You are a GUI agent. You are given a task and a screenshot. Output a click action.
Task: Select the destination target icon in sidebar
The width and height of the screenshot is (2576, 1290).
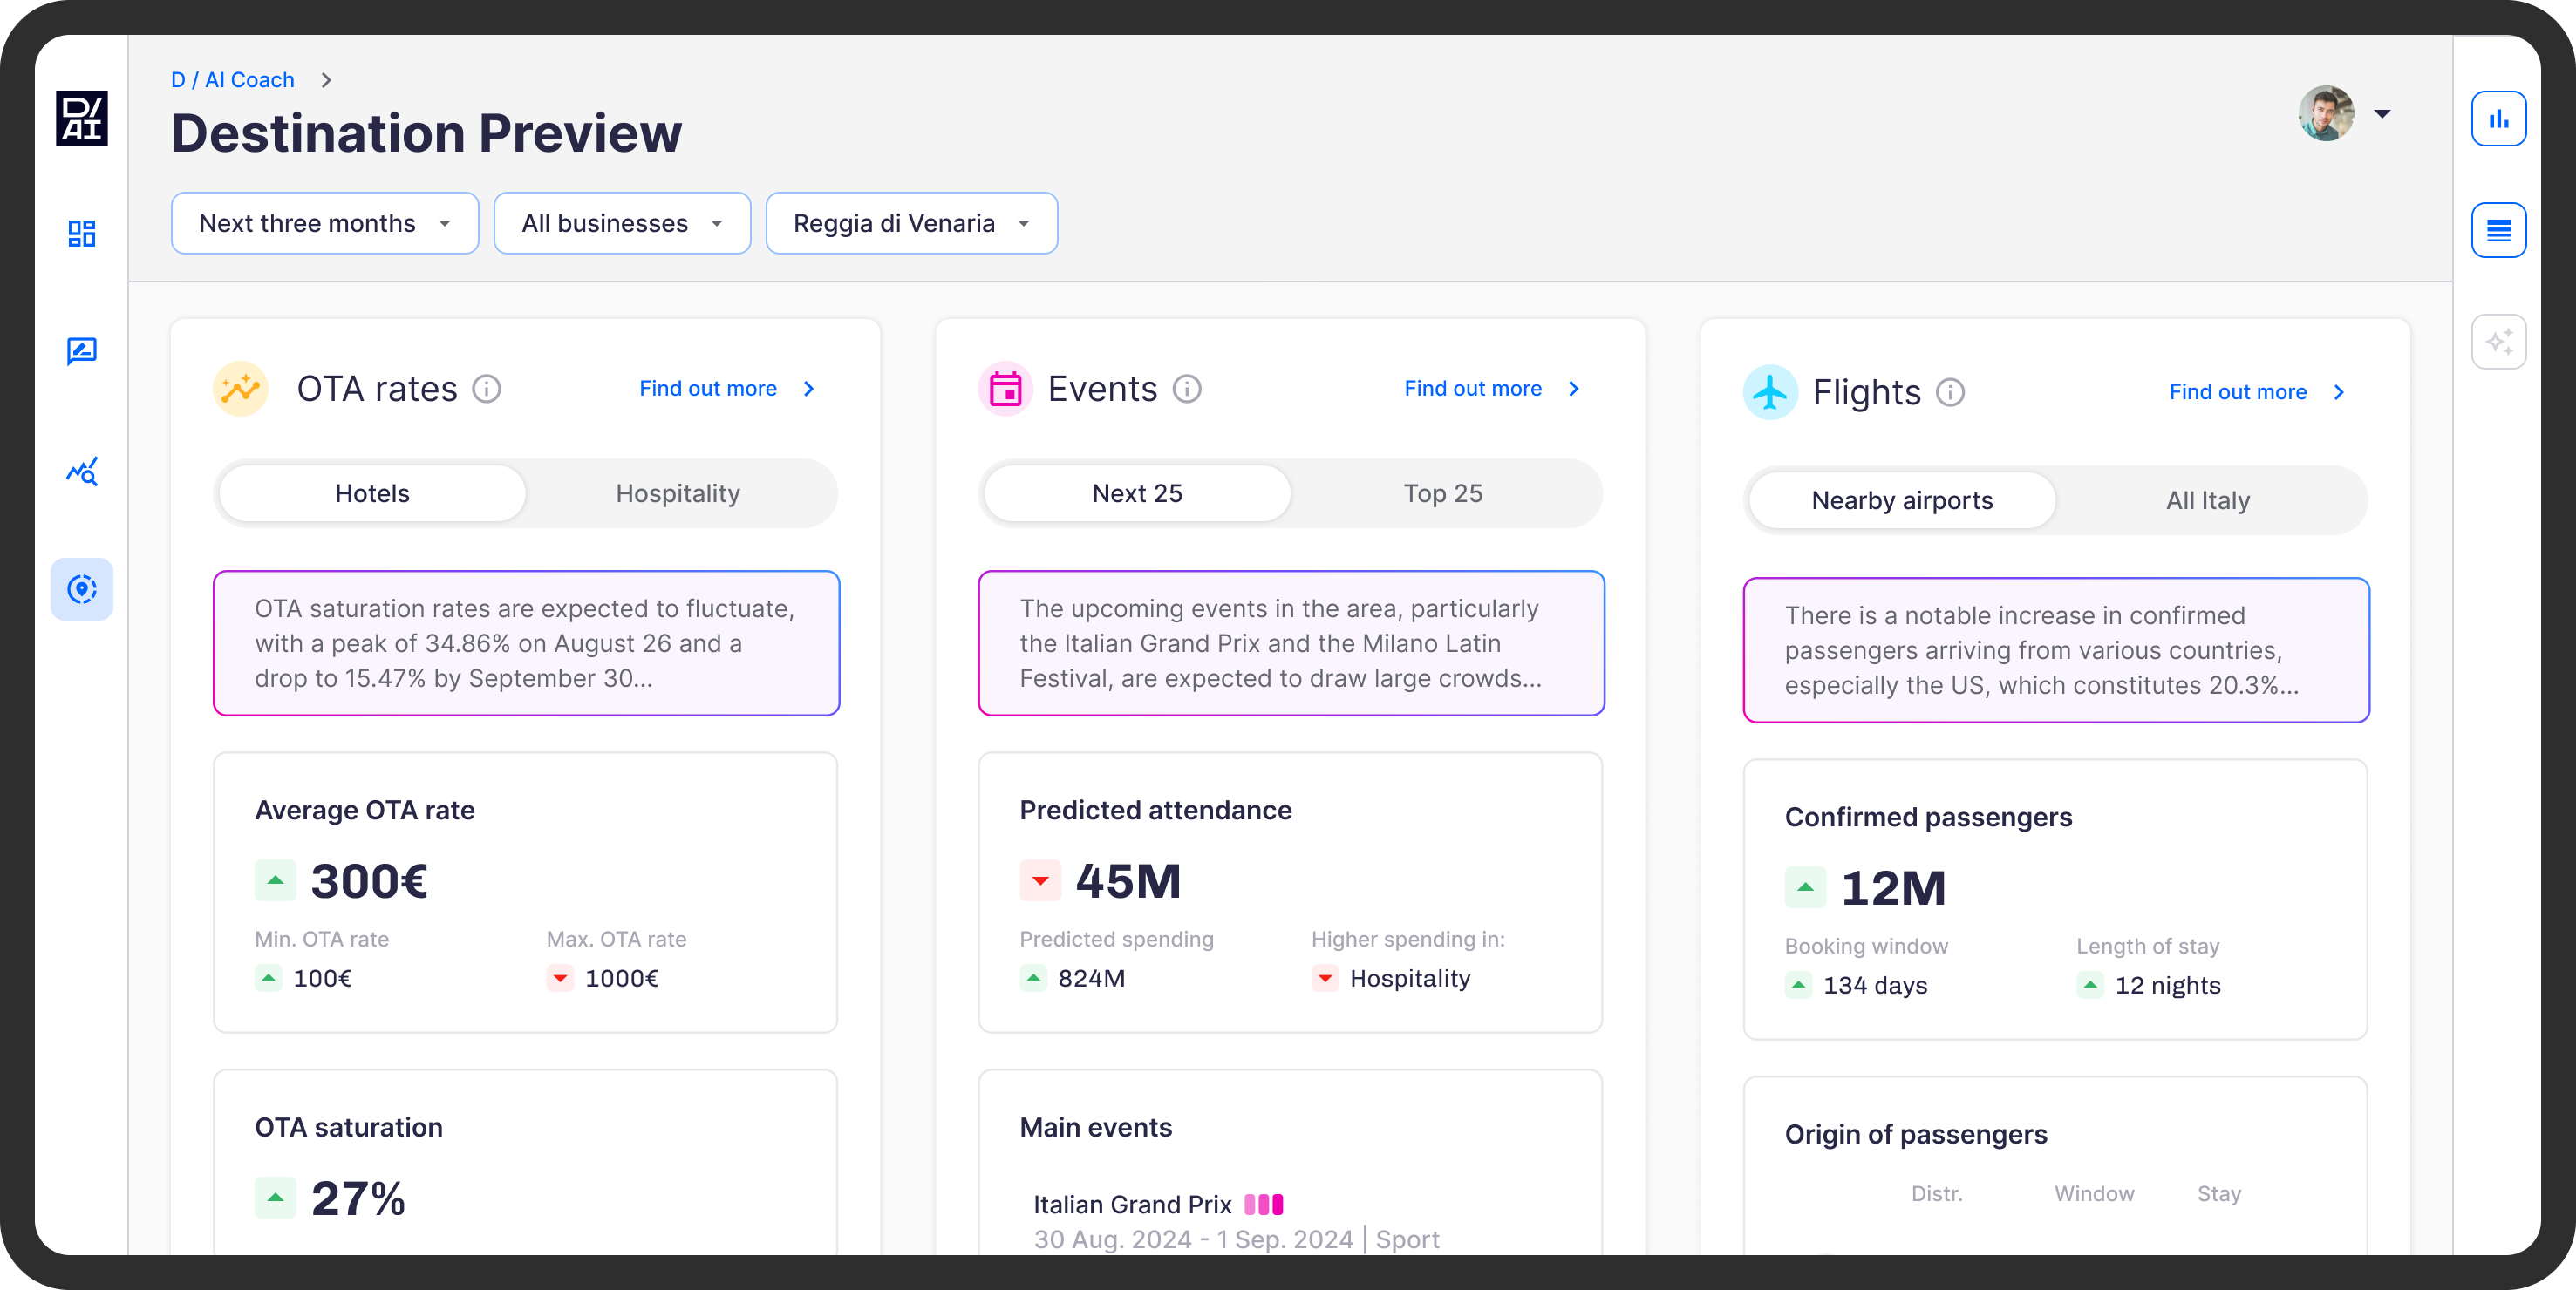click(82, 588)
